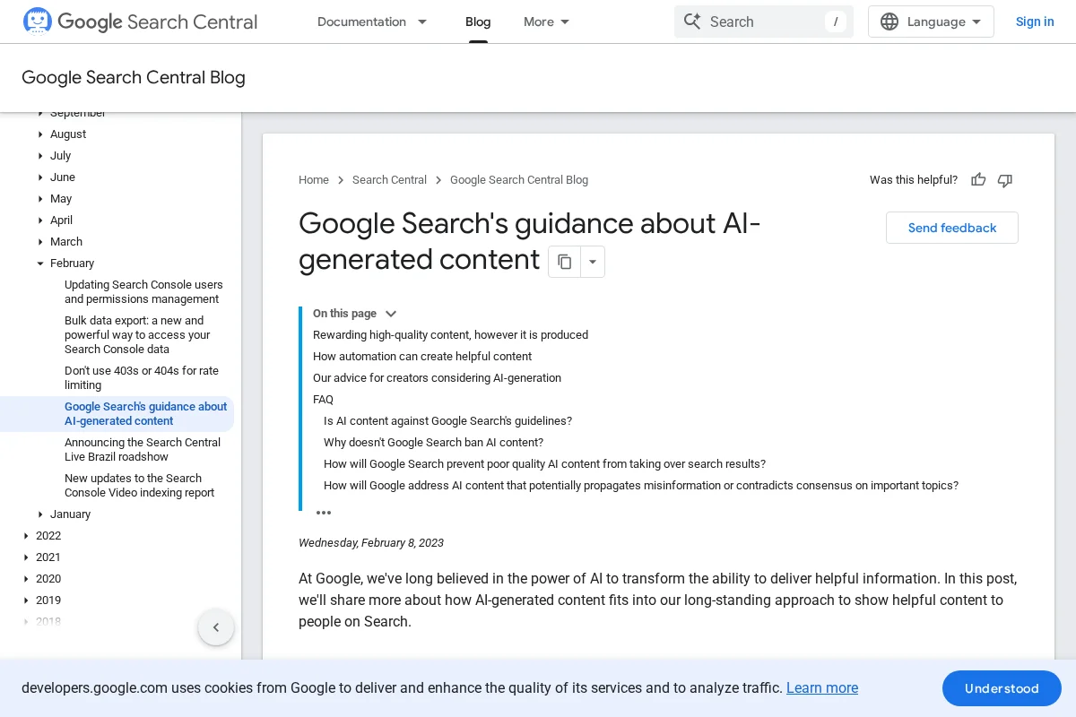
Task: Expand the June tree arrow
Action: pos(40,177)
